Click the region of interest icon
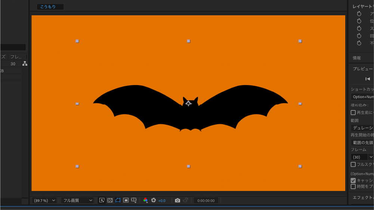The width and height of the screenshot is (374, 210). (x=126, y=200)
